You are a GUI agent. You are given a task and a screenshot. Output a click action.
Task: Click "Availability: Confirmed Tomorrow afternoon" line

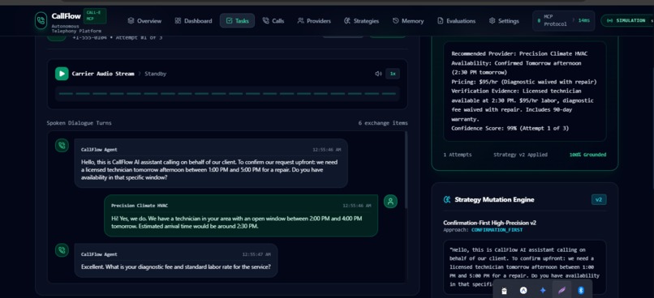[516, 68]
